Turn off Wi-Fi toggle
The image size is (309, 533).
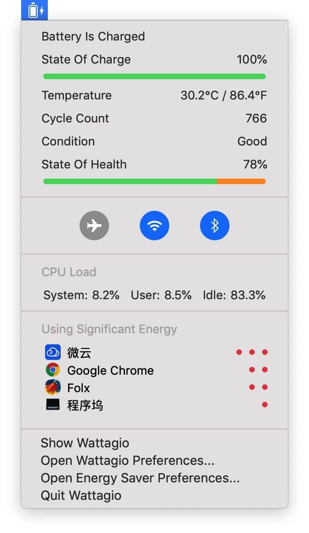[154, 226]
